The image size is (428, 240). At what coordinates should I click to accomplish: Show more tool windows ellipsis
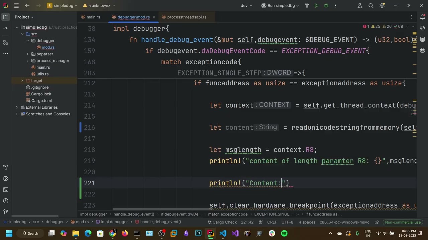coord(6,53)
